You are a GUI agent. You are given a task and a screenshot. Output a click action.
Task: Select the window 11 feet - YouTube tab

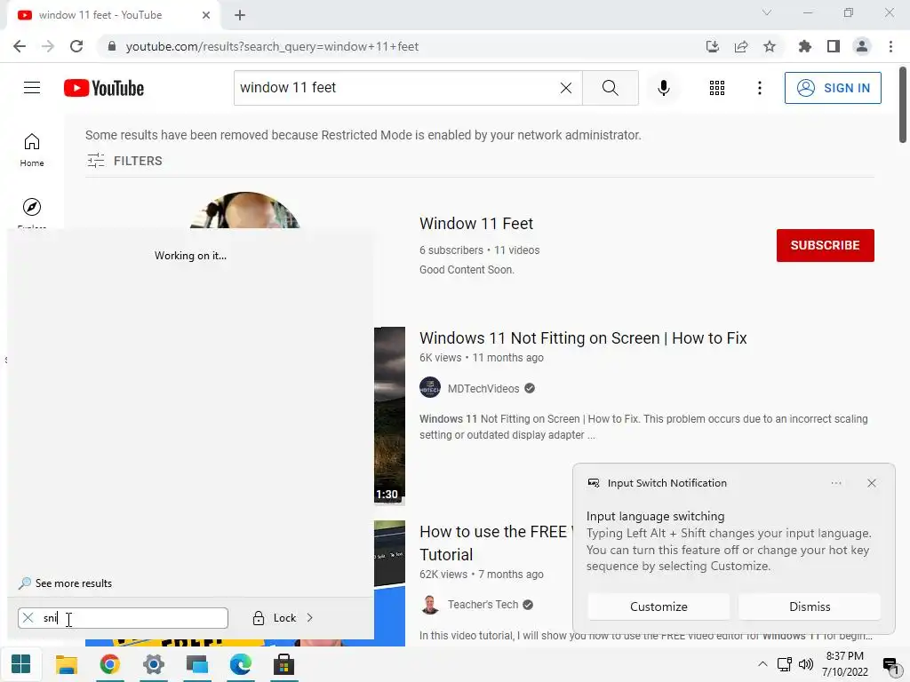click(113, 15)
